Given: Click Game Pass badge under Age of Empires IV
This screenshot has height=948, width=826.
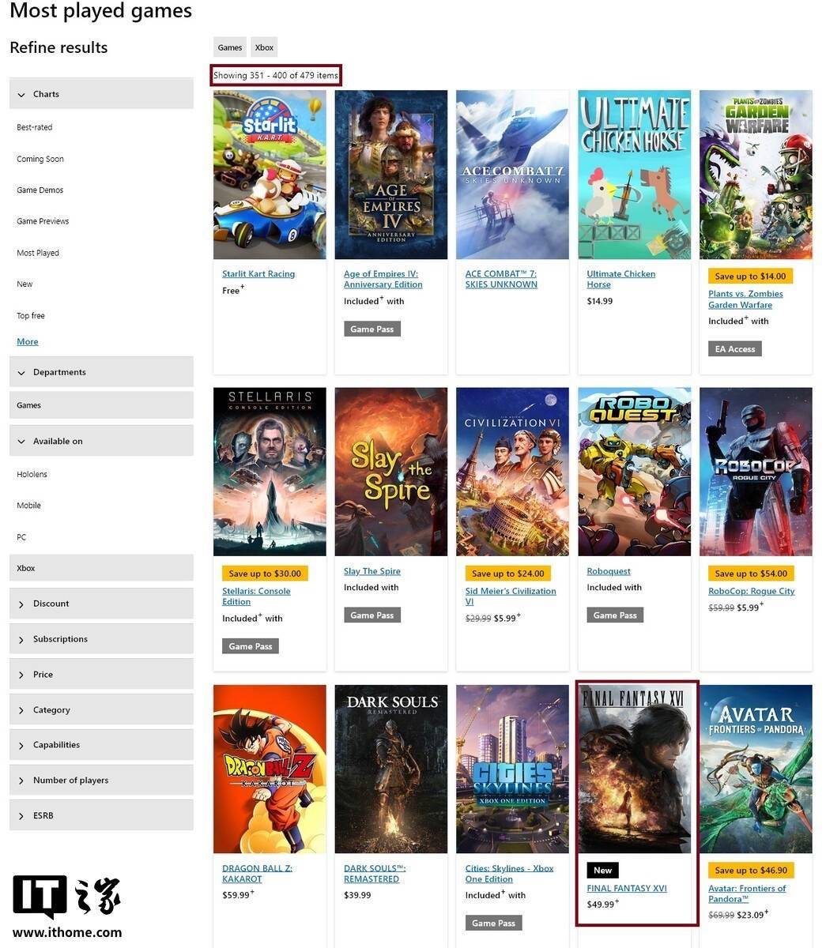Looking at the screenshot, I should point(372,329).
